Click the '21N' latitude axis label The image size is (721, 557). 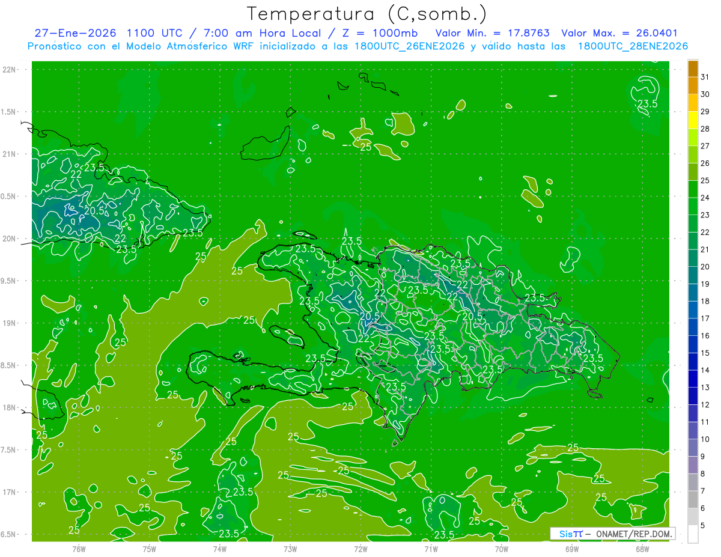tap(9, 154)
